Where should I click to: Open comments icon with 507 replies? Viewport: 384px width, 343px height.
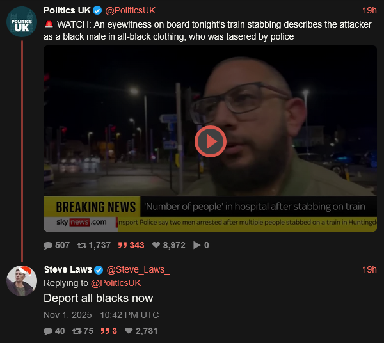48,245
